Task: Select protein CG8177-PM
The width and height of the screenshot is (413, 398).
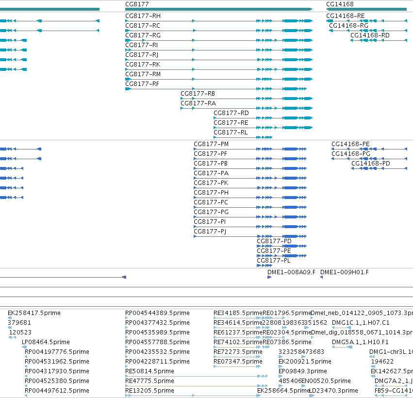Action: coord(211,144)
